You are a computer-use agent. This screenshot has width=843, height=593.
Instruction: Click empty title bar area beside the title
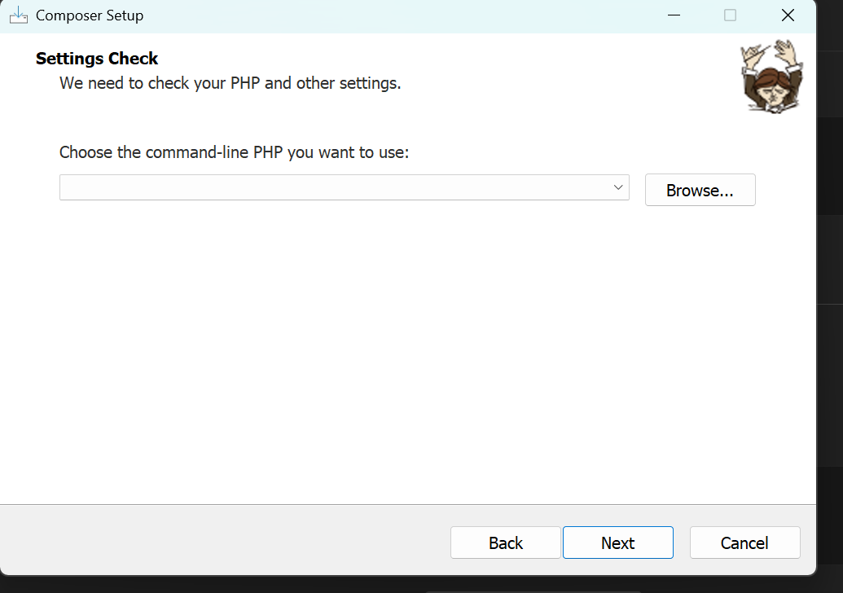[391, 15]
